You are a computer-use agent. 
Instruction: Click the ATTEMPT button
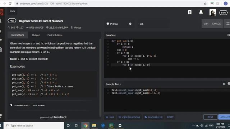click(224, 117)
